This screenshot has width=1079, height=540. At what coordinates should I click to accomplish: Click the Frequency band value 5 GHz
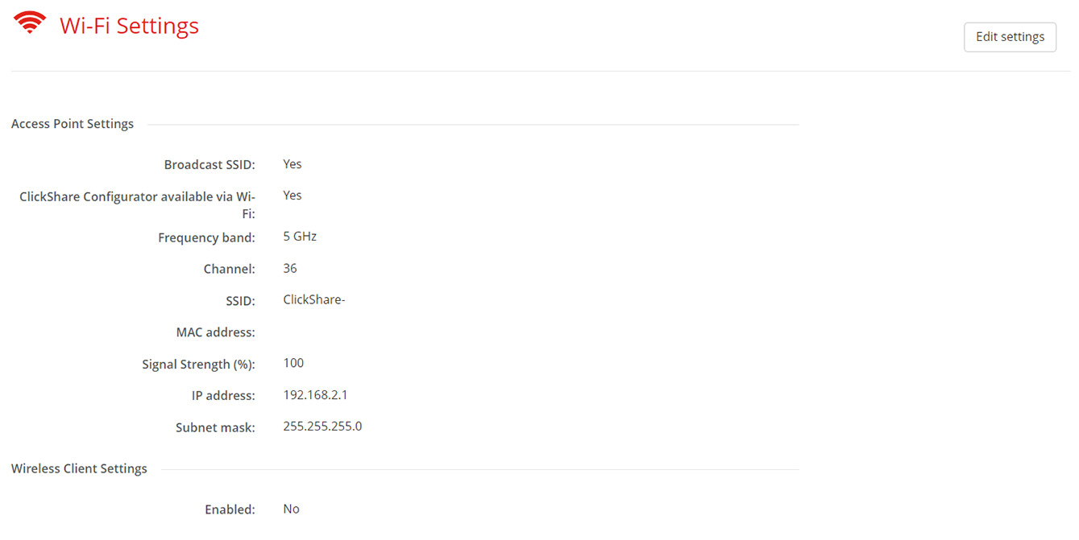click(x=300, y=237)
